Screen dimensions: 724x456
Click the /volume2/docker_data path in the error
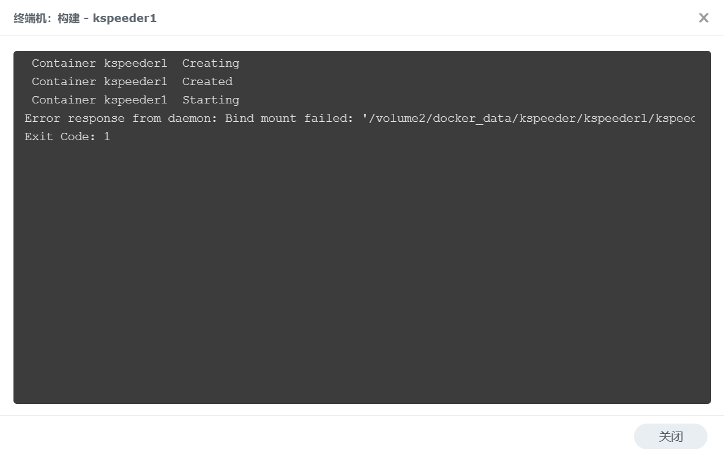click(x=441, y=118)
